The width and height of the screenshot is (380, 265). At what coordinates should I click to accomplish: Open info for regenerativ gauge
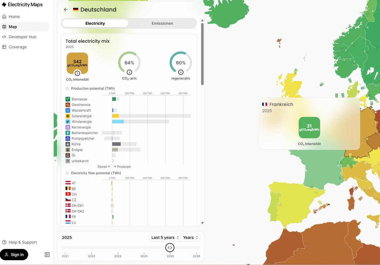(x=181, y=72)
